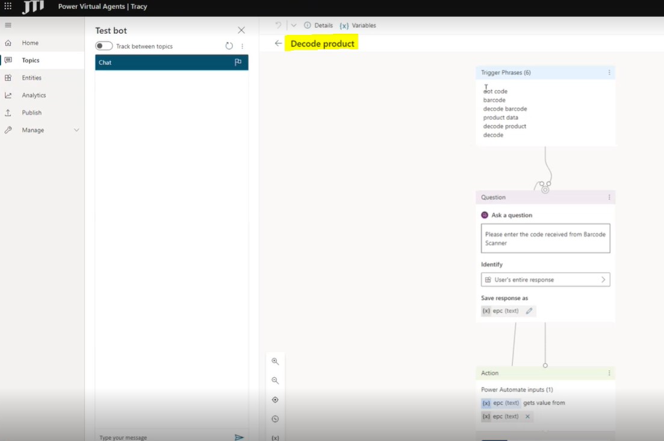The height and width of the screenshot is (441, 664).
Task: Open Action node options menu
Action: pos(609,373)
